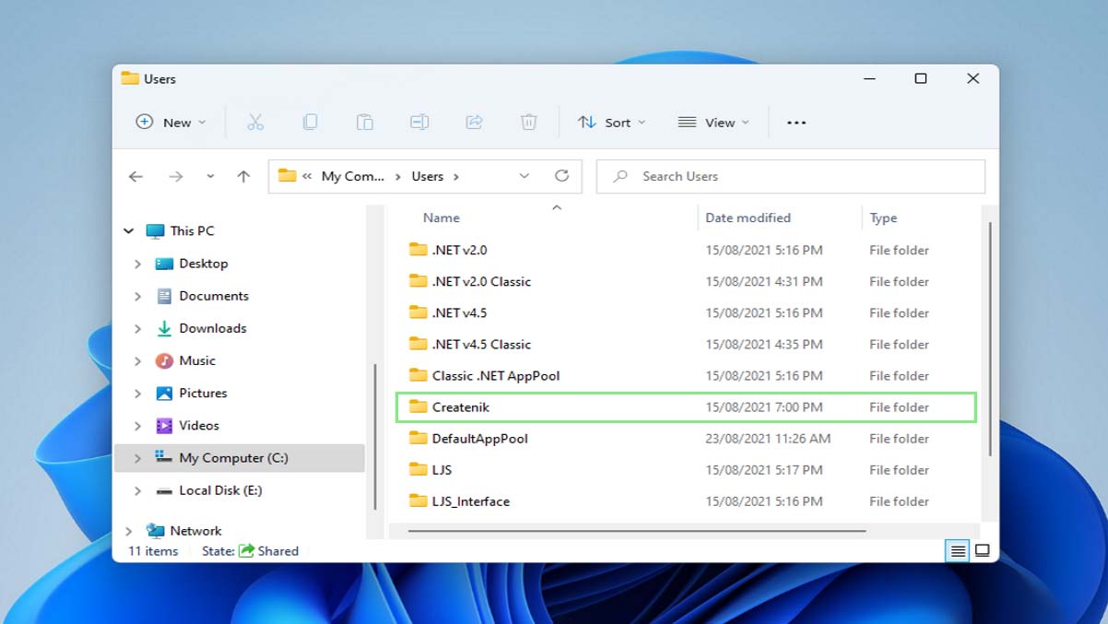
Task: Select the '.NET v2.0 Classic' folder
Action: (x=685, y=281)
